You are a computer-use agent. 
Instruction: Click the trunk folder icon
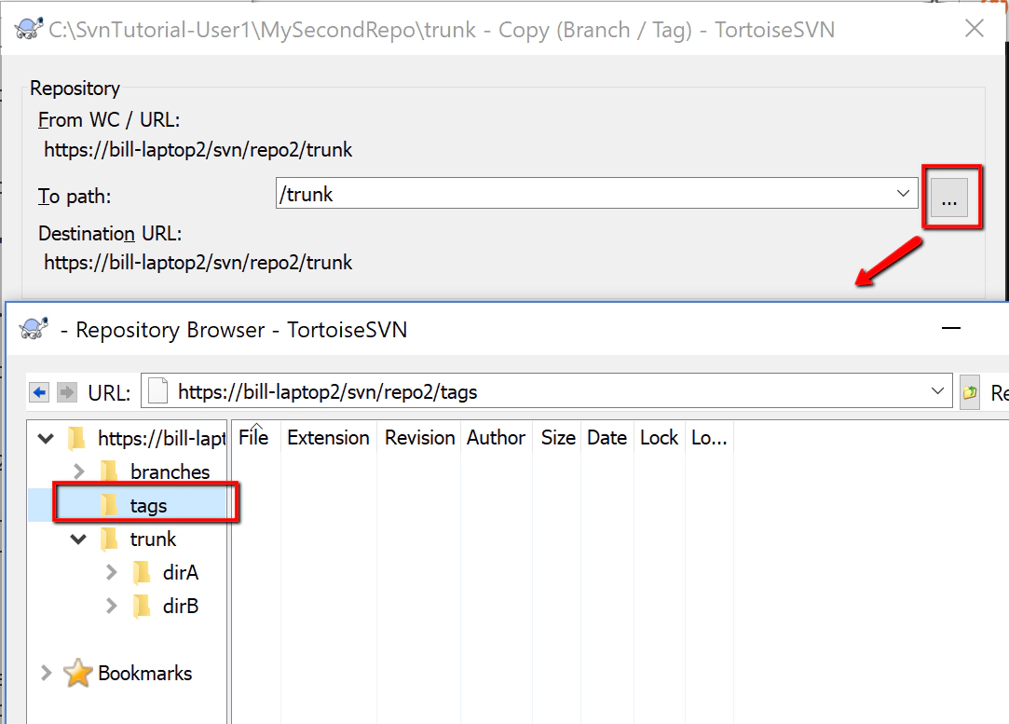click(x=110, y=539)
